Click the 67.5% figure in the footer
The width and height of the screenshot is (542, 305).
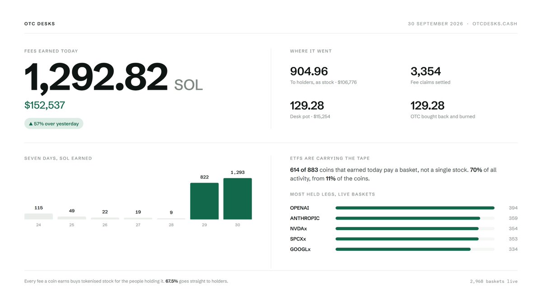[x=172, y=281]
